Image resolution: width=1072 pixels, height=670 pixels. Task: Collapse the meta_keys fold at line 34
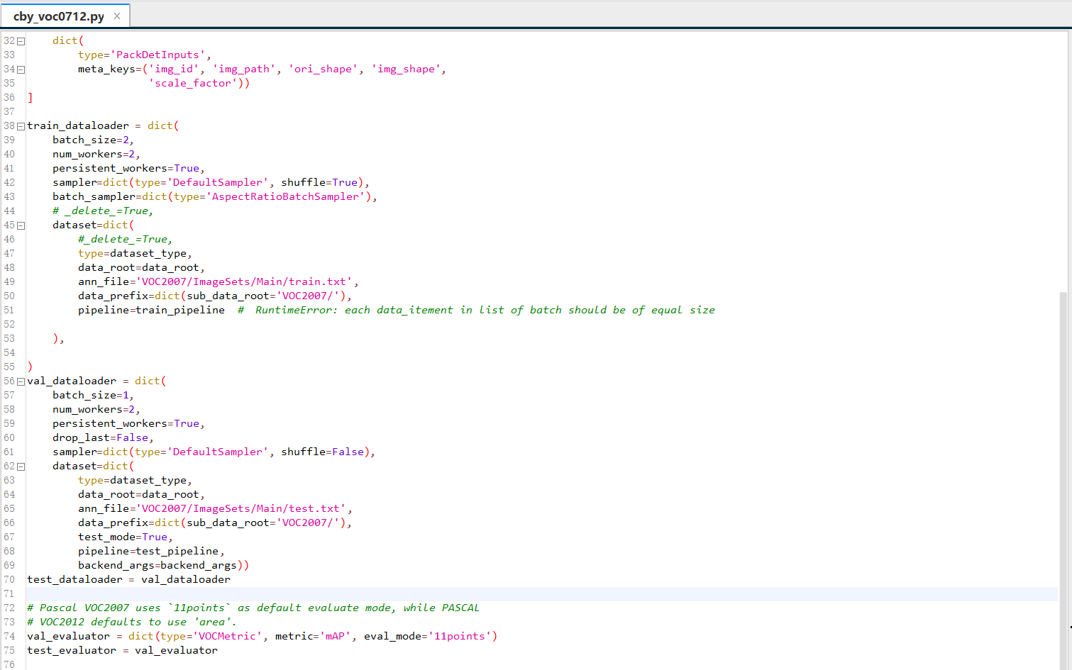19,69
